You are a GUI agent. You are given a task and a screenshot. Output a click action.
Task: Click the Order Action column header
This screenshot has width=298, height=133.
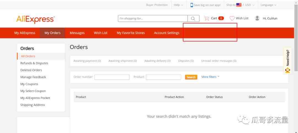coord(257,97)
